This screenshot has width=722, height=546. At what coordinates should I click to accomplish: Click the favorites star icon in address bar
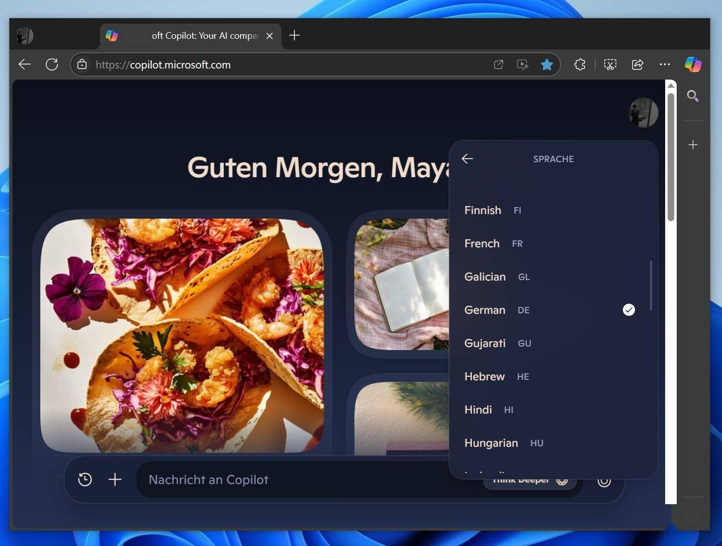[546, 64]
